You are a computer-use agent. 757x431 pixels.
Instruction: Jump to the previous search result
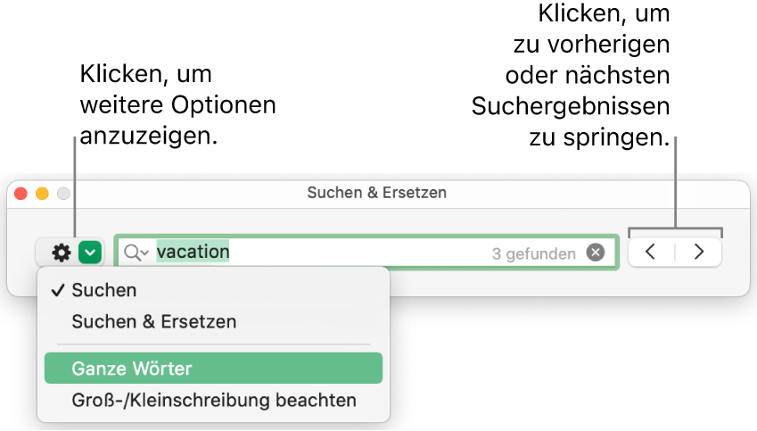[651, 253]
